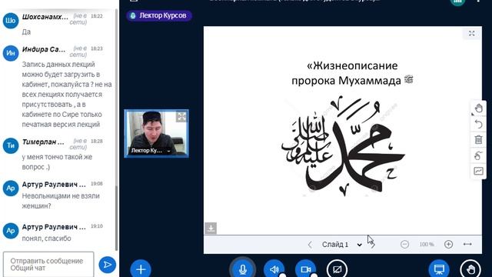Open the Лектор Ку... webcam name dropdown
This screenshot has height=277, width=492.
pyautogui.click(x=151, y=151)
